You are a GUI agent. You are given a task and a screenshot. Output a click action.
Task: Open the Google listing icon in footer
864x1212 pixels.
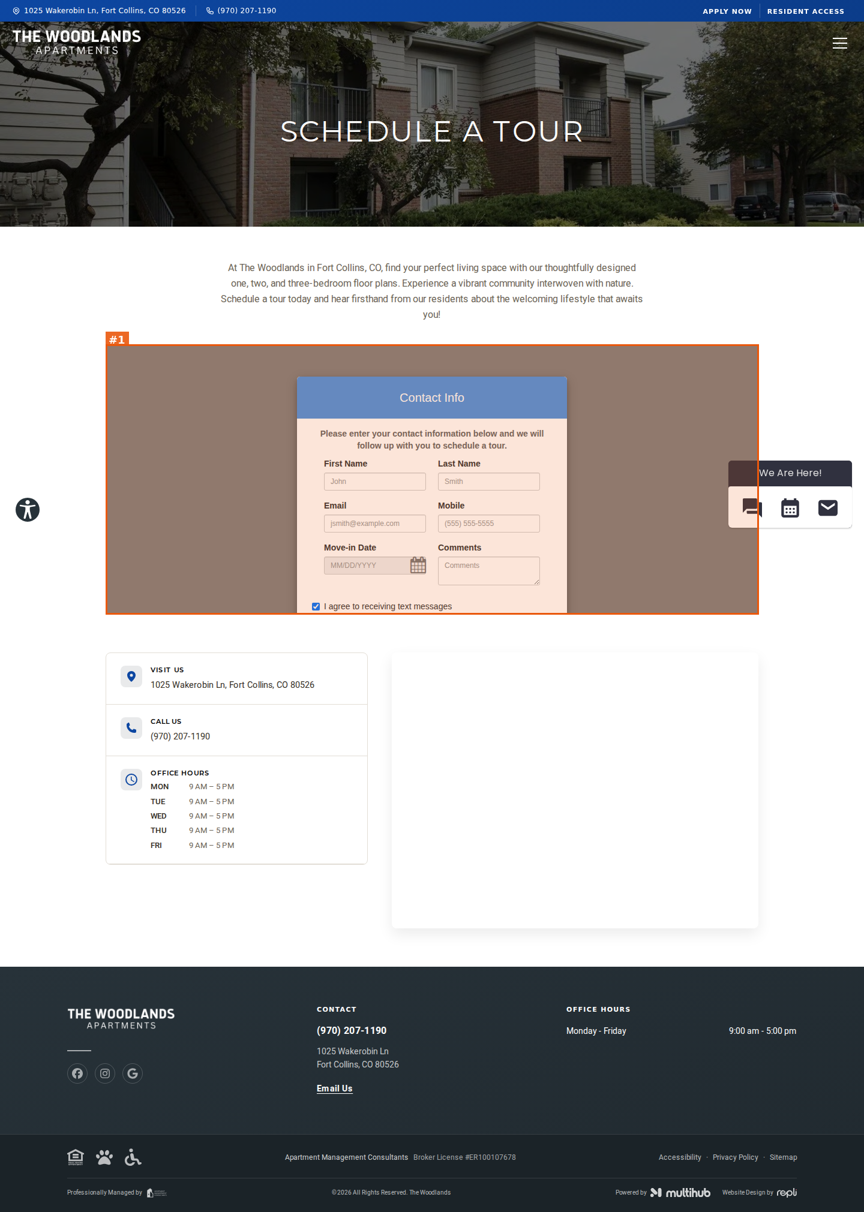click(x=133, y=1073)
